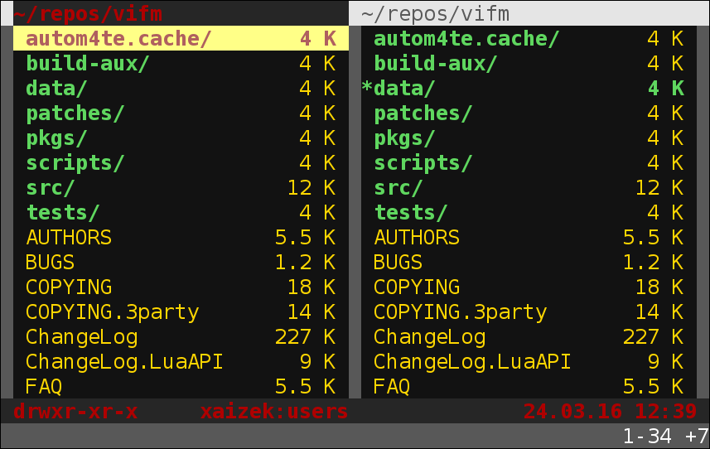710x449 pixels.
Task: Select COPYING.3party in the right pane
Action: (529, 312)
